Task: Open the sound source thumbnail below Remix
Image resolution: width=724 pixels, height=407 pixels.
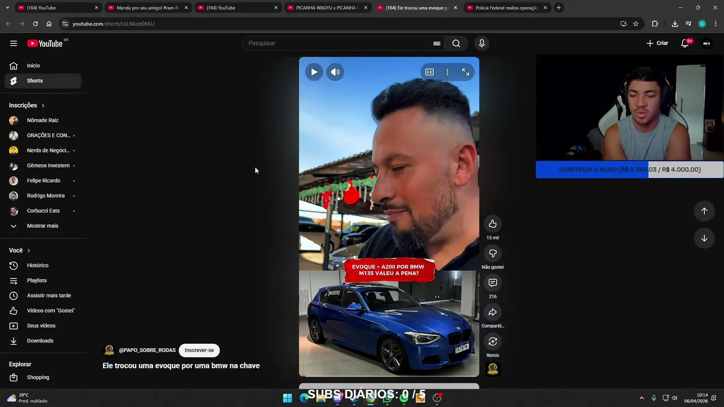Action: pyautogui.click(x=493, y=369)
